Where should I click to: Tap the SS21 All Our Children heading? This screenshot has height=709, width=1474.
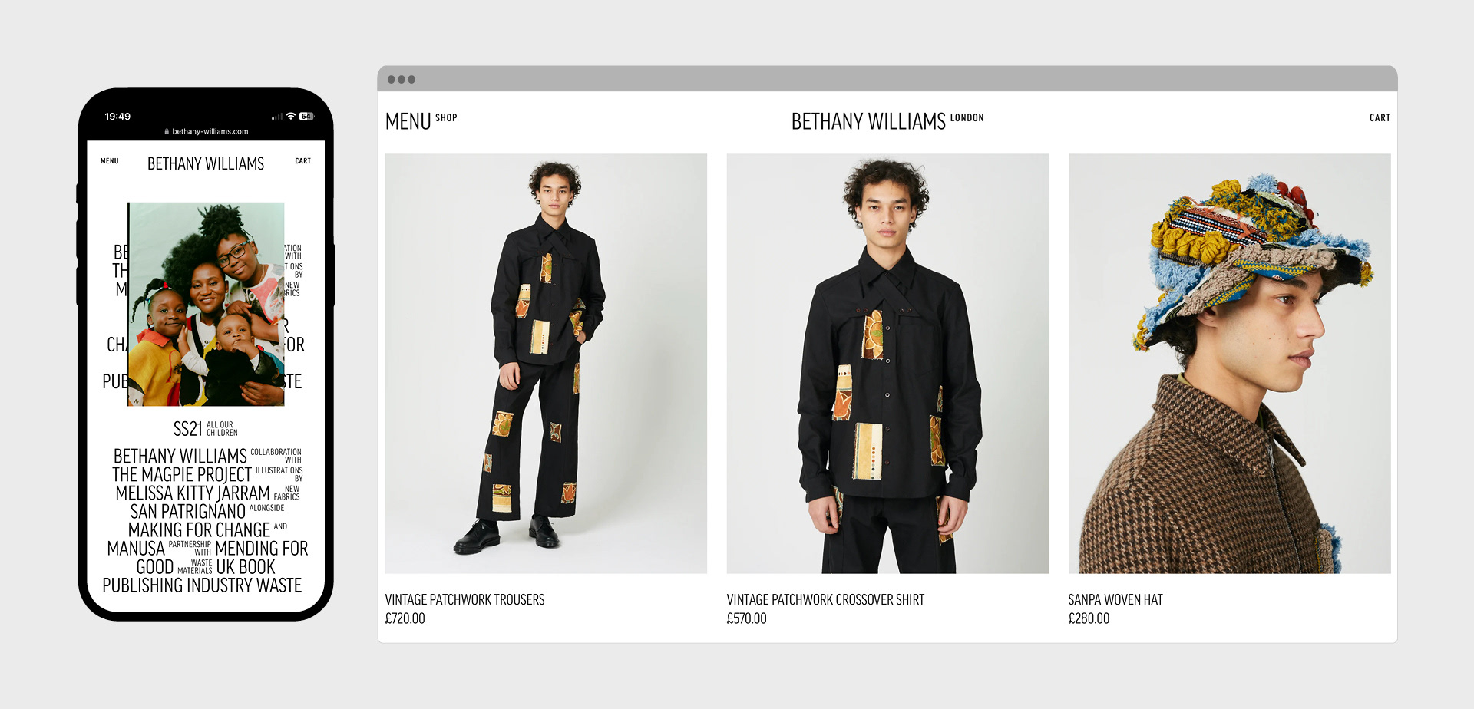point(205,428)
